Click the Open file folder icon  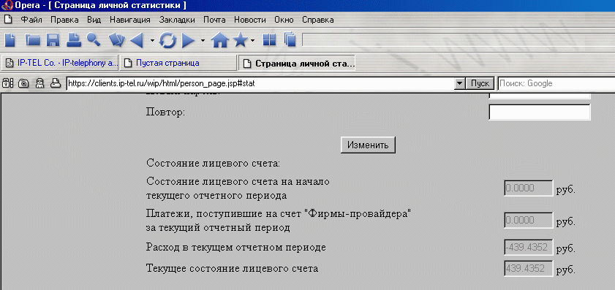point(33,40)
